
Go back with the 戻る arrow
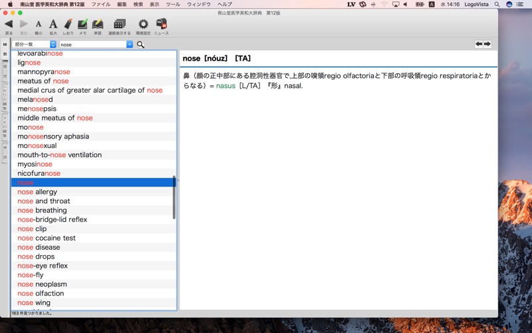pos(9,24)
